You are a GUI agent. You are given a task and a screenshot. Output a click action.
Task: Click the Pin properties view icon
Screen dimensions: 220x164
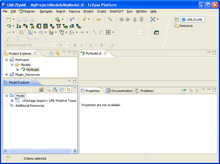pyautogui.click(x=184, y=91)
